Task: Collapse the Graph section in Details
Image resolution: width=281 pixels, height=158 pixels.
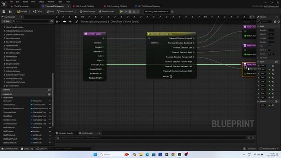Action: (258, 26)
